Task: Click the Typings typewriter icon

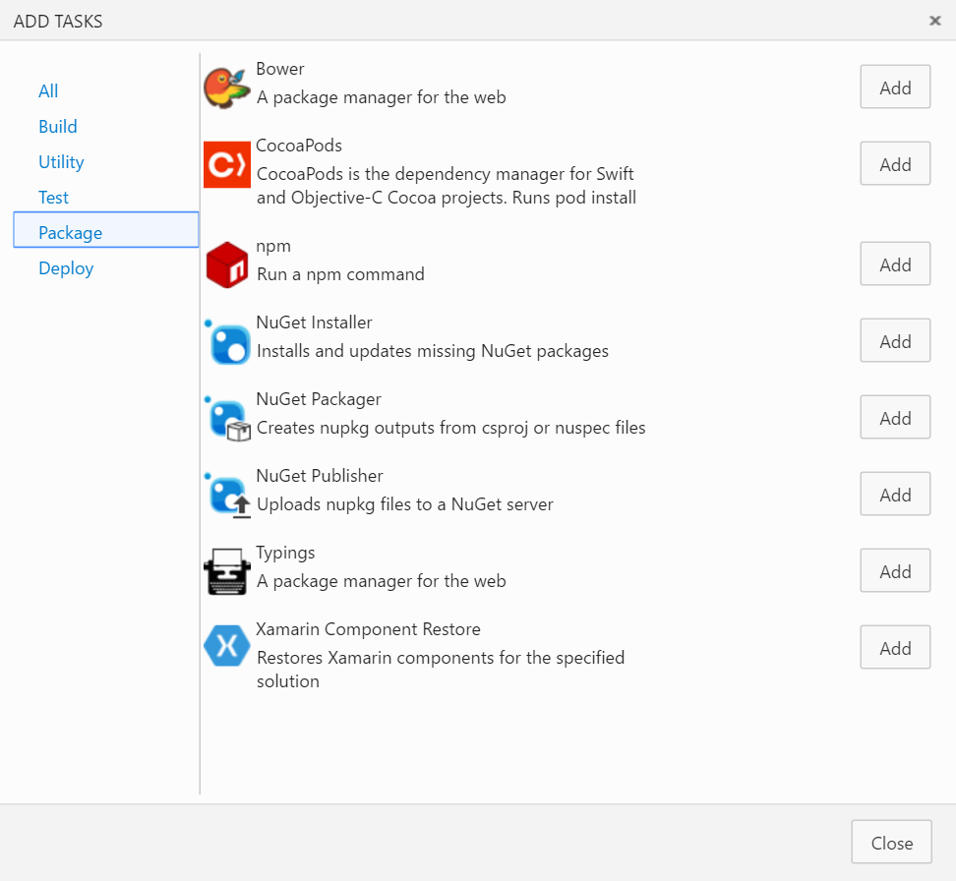Action: [x=227, y=571]
